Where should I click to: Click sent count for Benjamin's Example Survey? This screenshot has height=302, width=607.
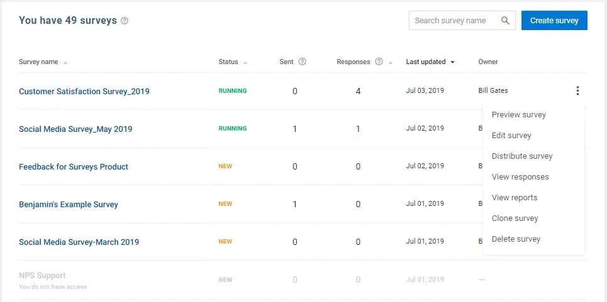[294, 204]
